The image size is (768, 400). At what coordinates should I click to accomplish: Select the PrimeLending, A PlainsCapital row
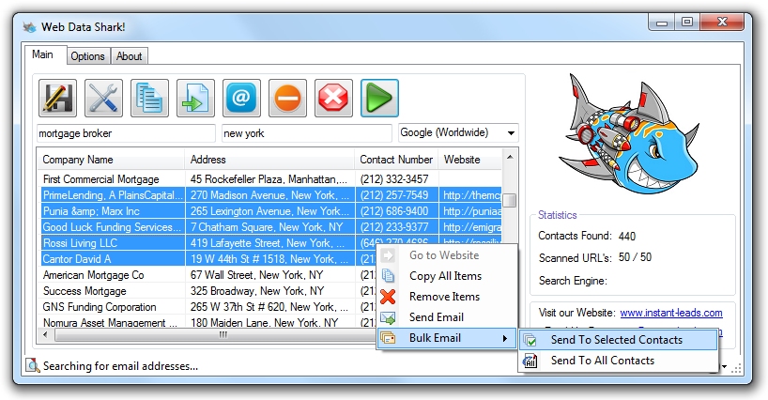(x=269, y=195)
